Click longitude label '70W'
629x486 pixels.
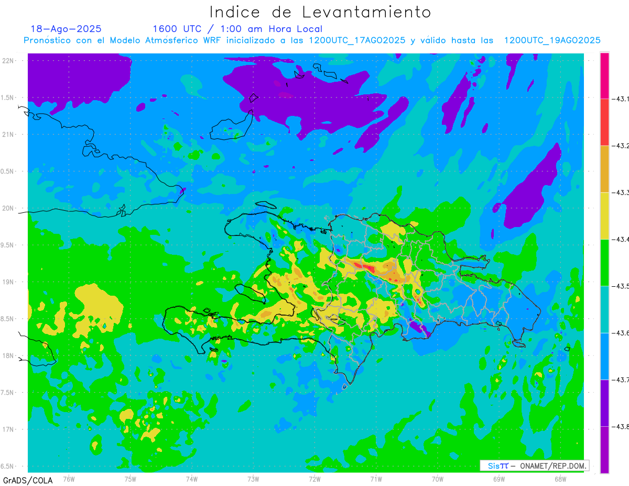point(438,479)
